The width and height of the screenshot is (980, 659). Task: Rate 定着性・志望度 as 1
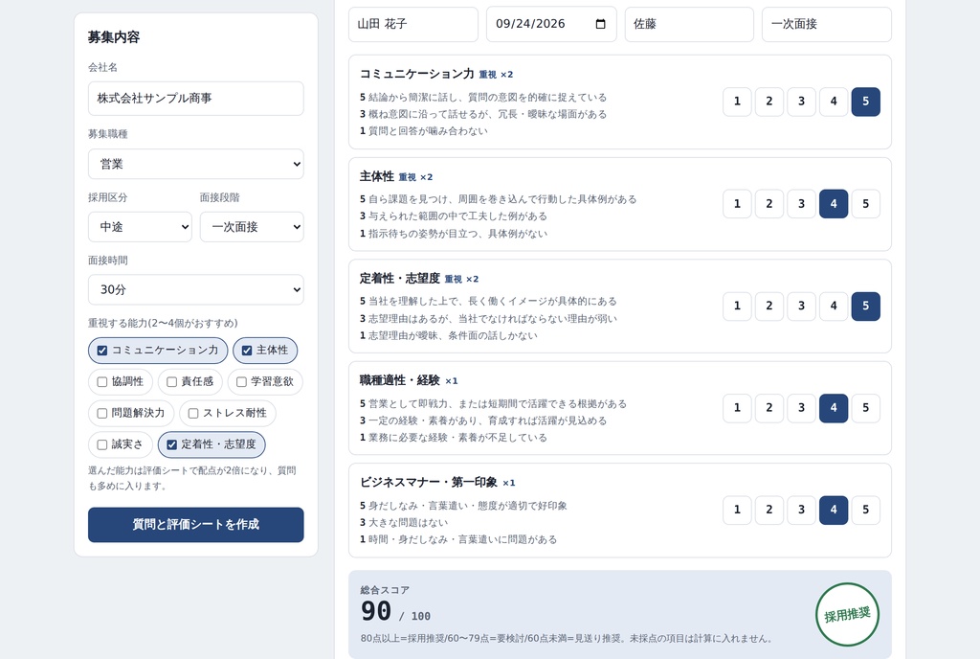click(x=738, y=306)
